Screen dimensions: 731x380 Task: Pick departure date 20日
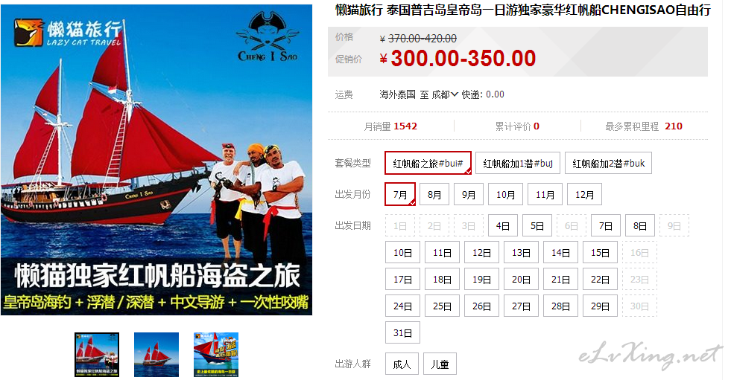521,280
